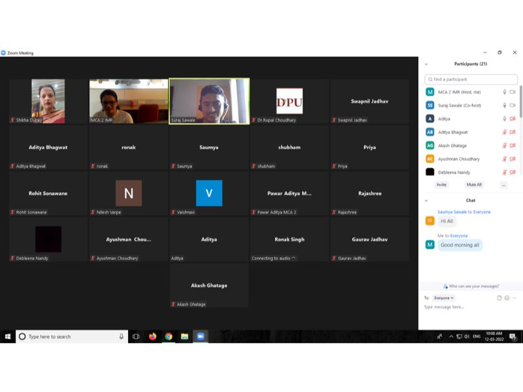Click the system tray network icon
523x392 pixels.
(x=459, y=336)
